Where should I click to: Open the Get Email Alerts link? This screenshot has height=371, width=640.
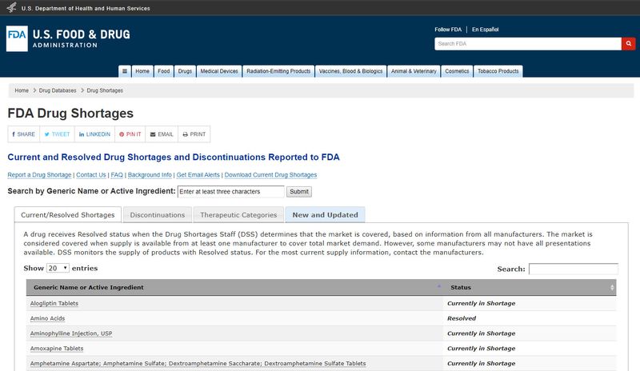(x=198, y=174)
